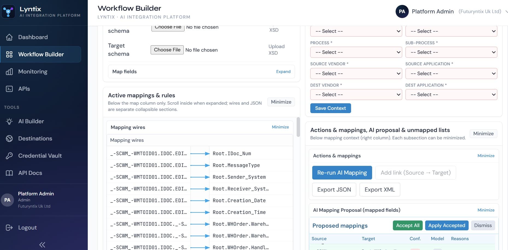508x250 pixels.
Task: Collapse the sidebar with double-chevron icon
Action: (x=42, y=245)
